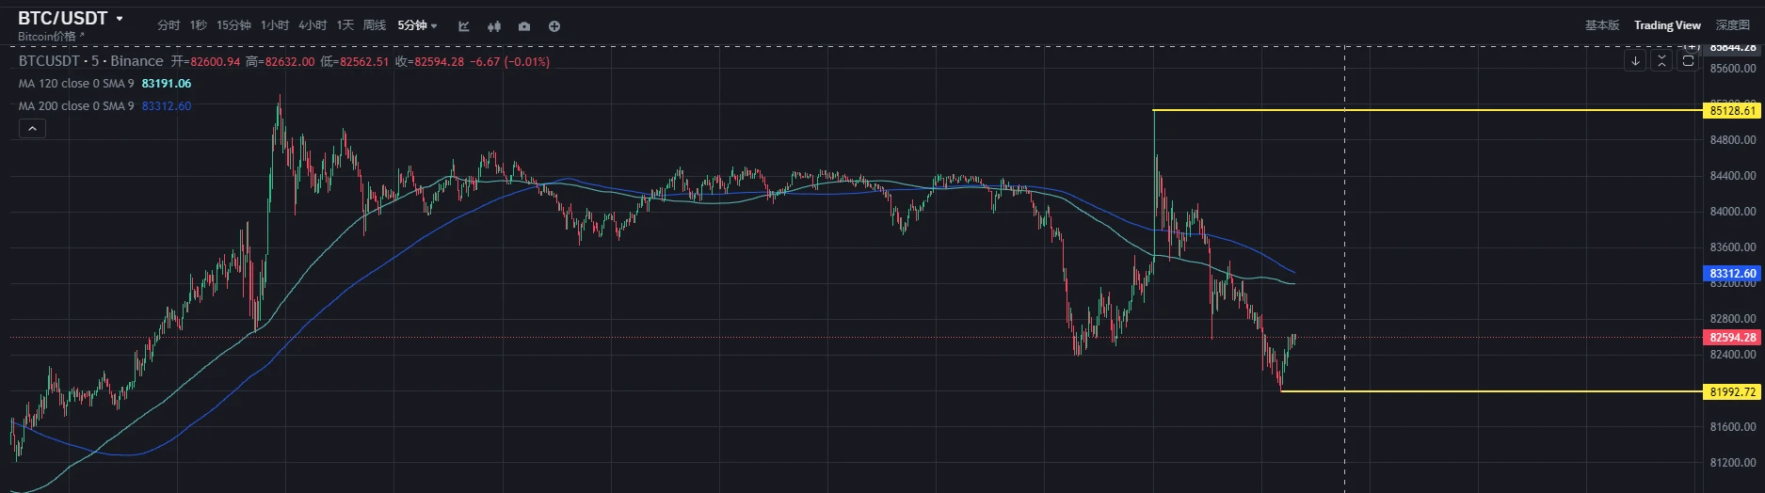
Task: Click the plus circle add icon
Action: click(x=554, y=26)
